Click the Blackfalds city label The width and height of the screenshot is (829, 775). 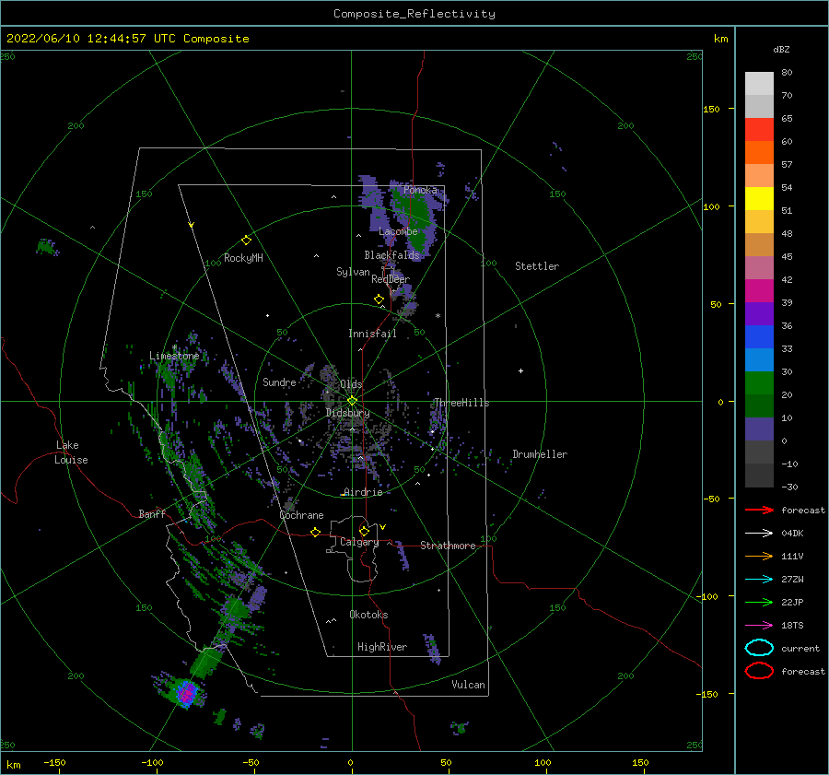391,255
